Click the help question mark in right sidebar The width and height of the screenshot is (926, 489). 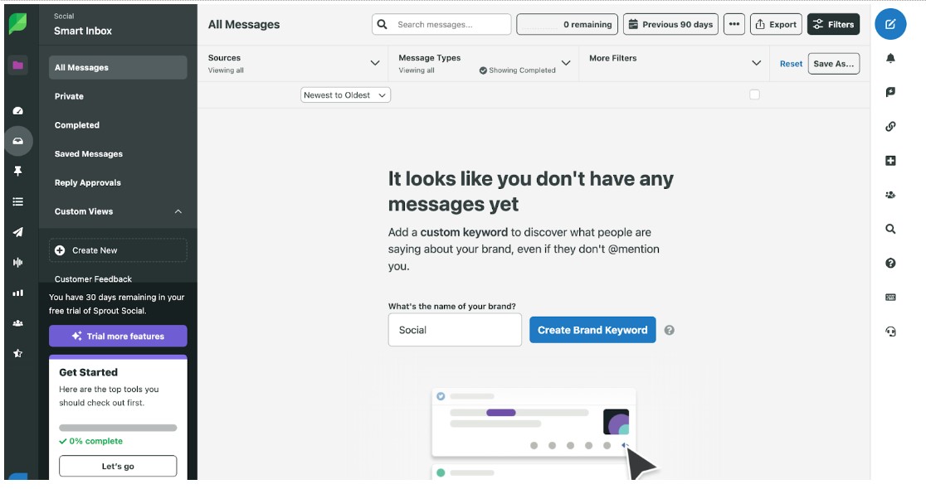(890, 263)
